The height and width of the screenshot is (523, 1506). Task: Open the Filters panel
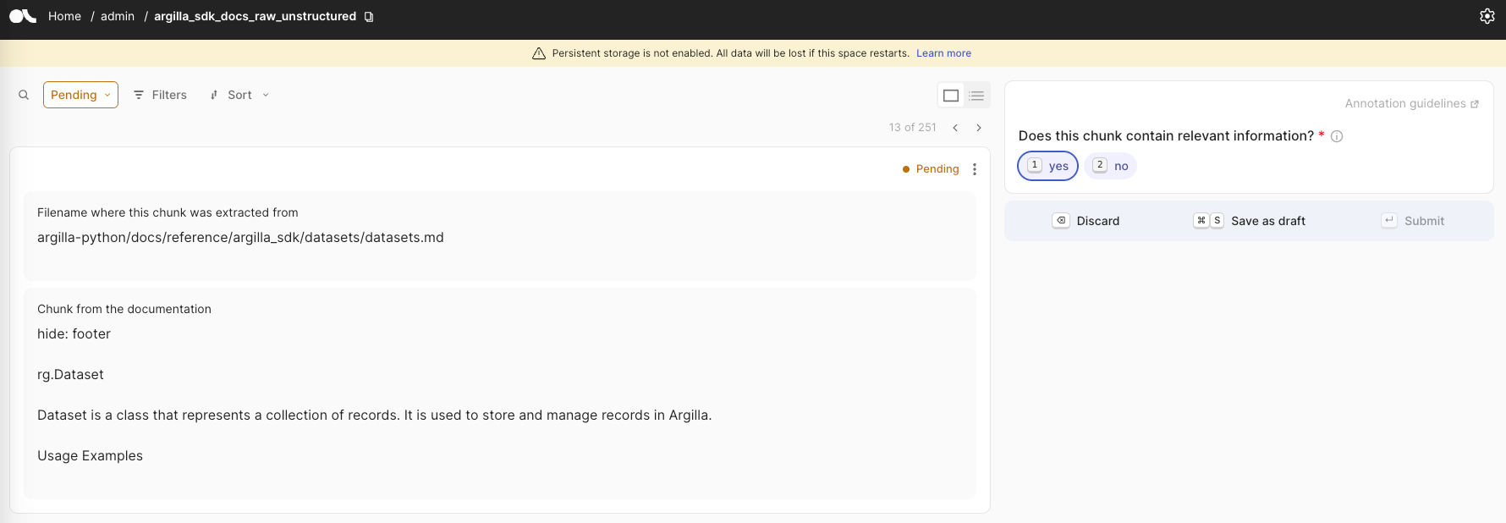161,95
